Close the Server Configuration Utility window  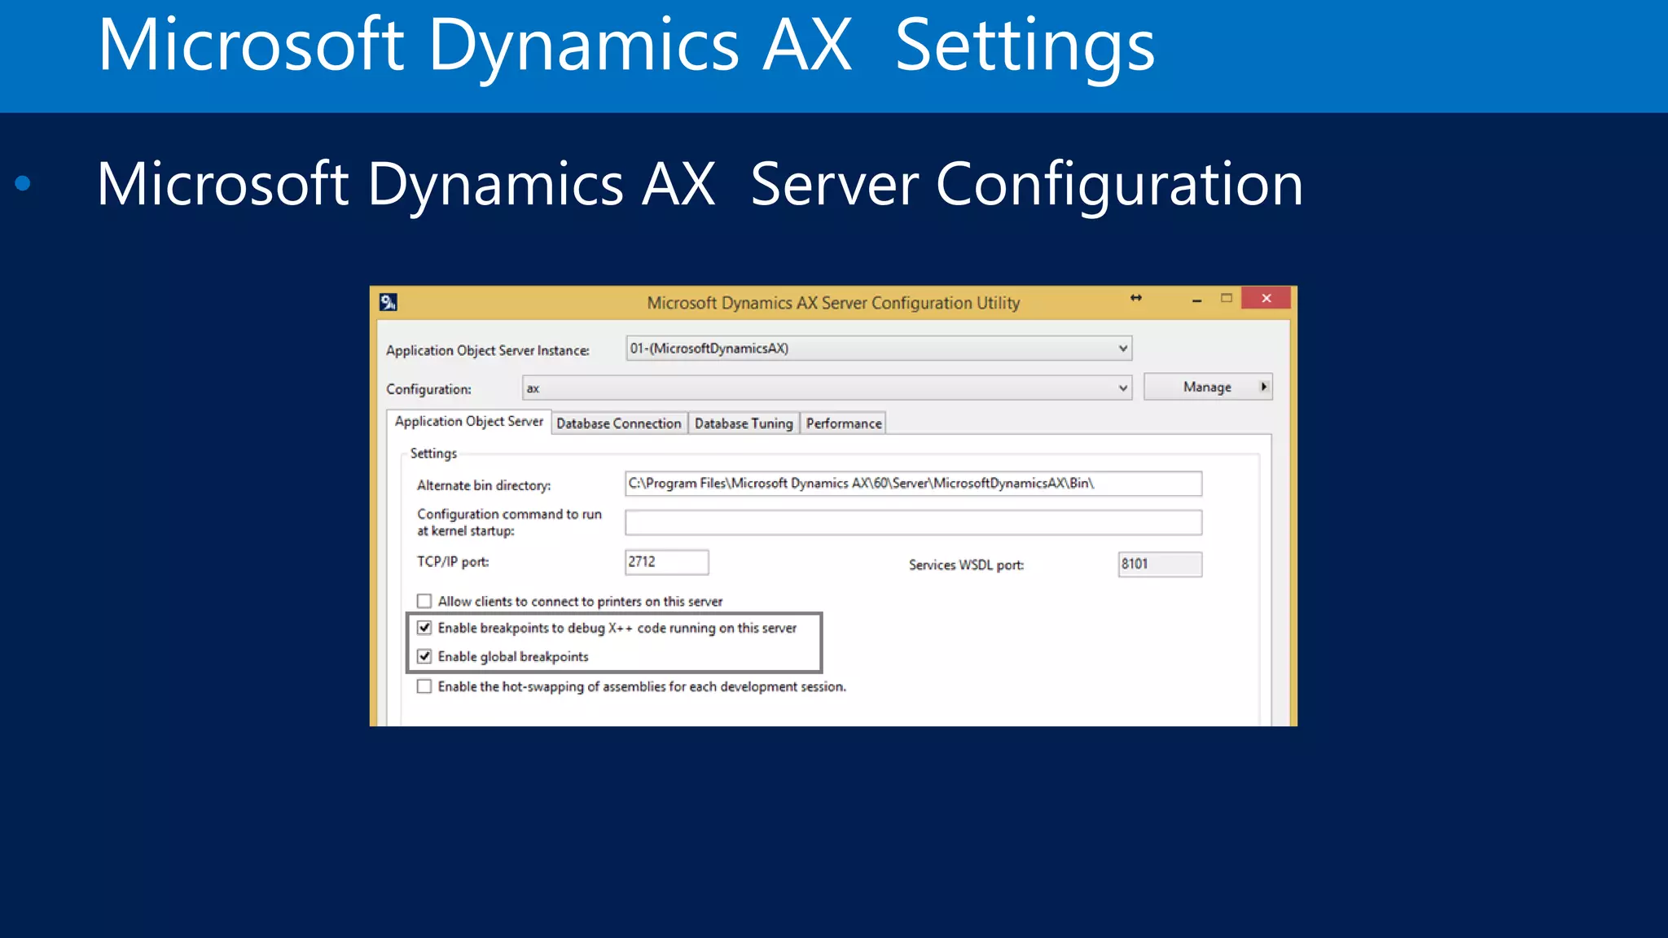(x=1266, y=298)
